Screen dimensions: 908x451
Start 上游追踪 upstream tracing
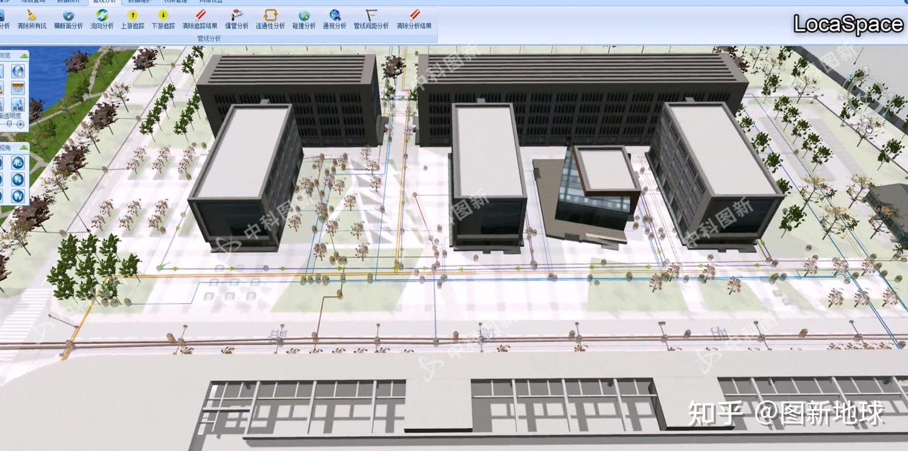point(132,19)
